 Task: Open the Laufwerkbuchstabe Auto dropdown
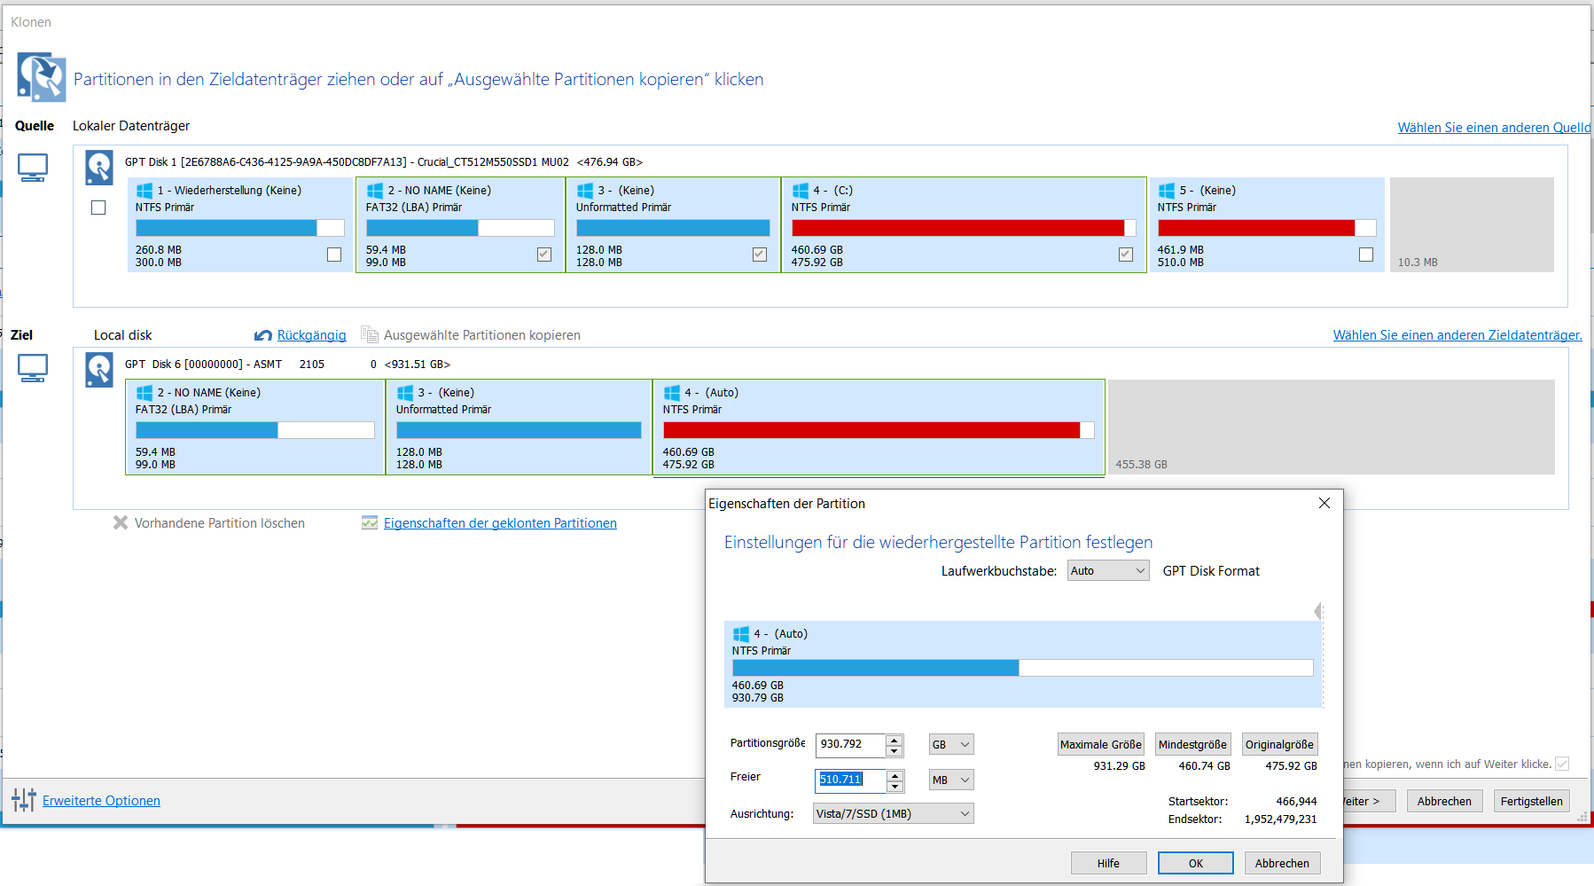1108,571
